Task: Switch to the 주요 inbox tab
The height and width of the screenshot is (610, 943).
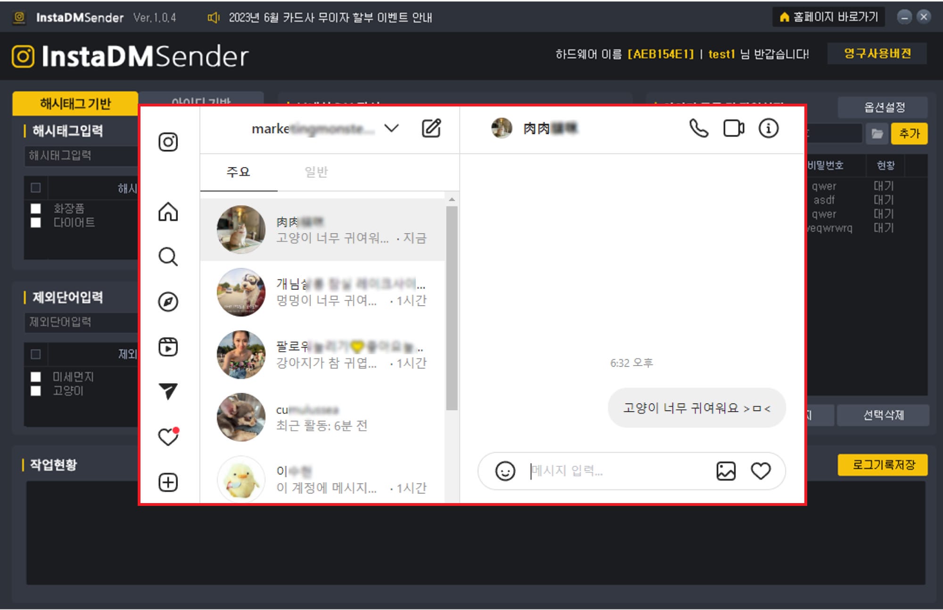Action: point(239,172)
